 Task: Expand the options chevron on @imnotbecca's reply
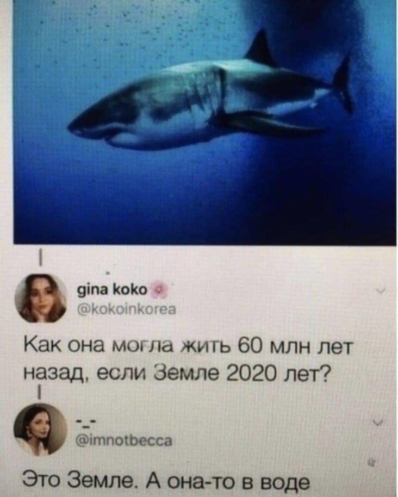click(x=378, y=423)
